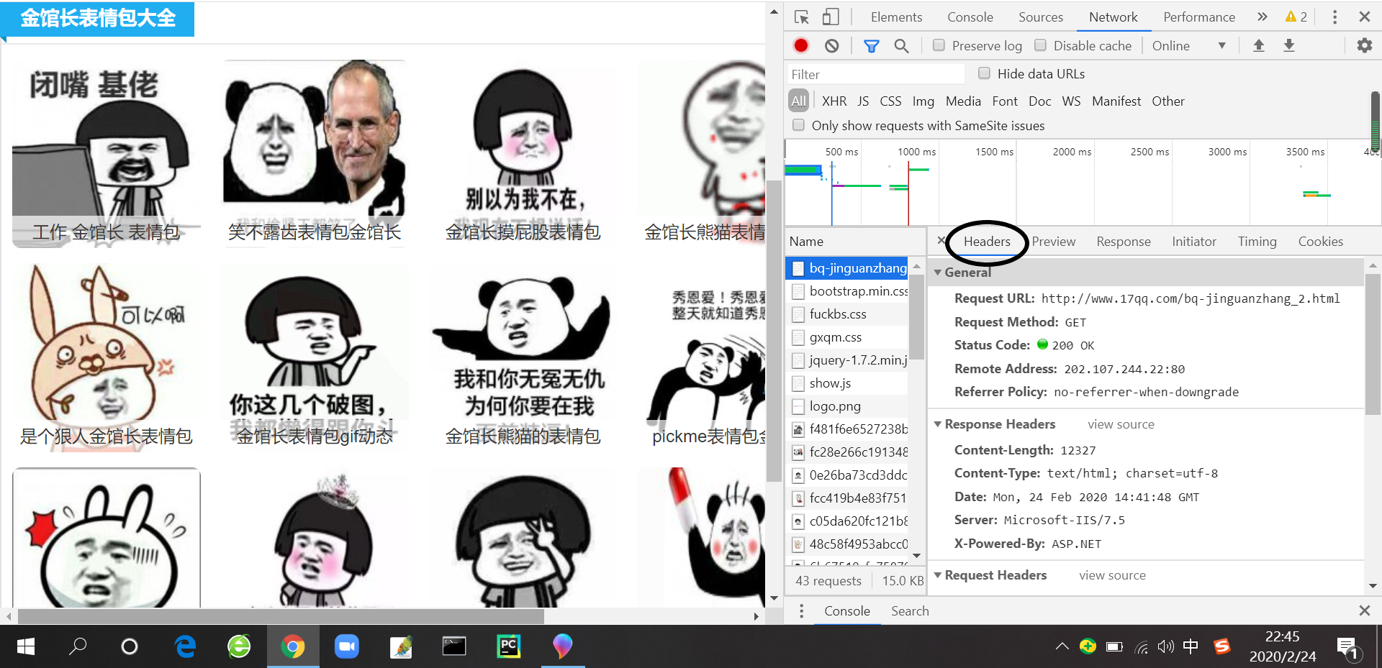This screenshot has width=1382, height=668.
Task: Enable Disable cache option
Action: (x=1040, y=45)
